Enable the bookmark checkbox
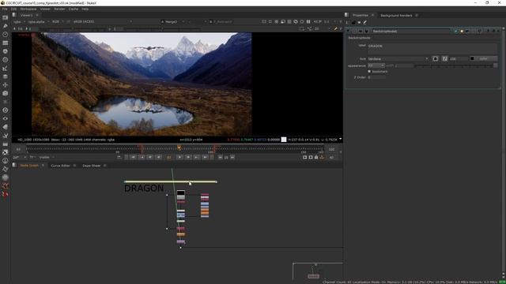The height and width of the screenshot is (284, 506). 369,71
